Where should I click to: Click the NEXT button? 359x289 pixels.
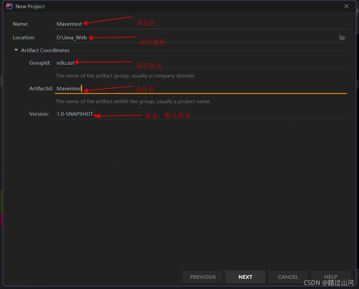[245, 277]
